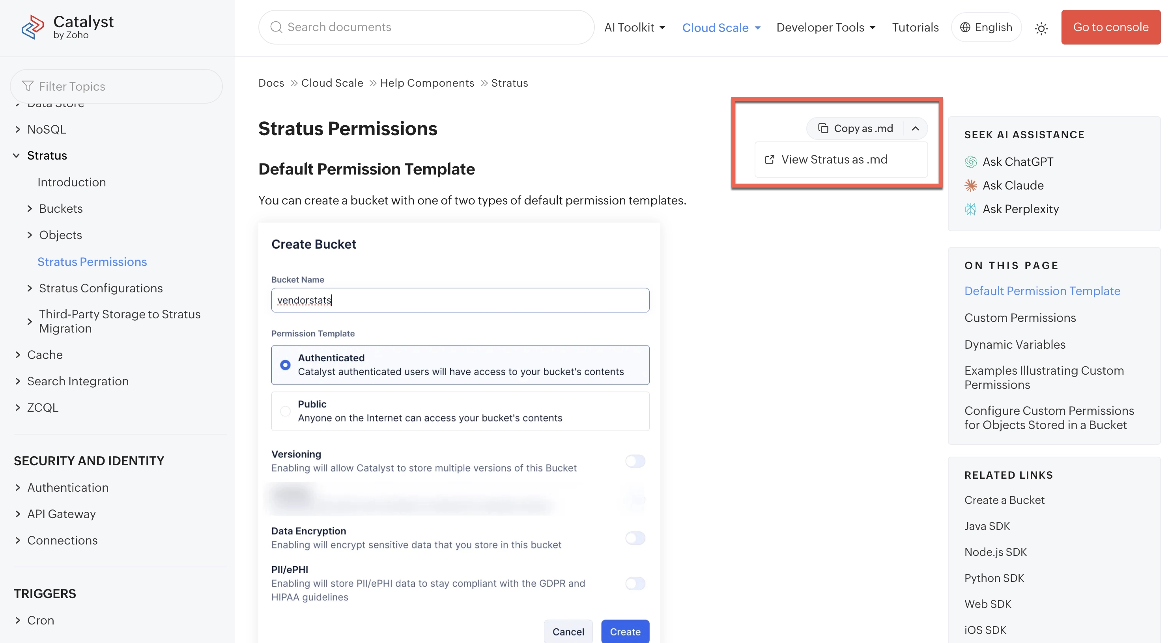The height and width of the screenshot is (643, 1168).
Task: Open the AI Toolkit dropdown menu
Action: pyautogui.click(x=635, y=28)
